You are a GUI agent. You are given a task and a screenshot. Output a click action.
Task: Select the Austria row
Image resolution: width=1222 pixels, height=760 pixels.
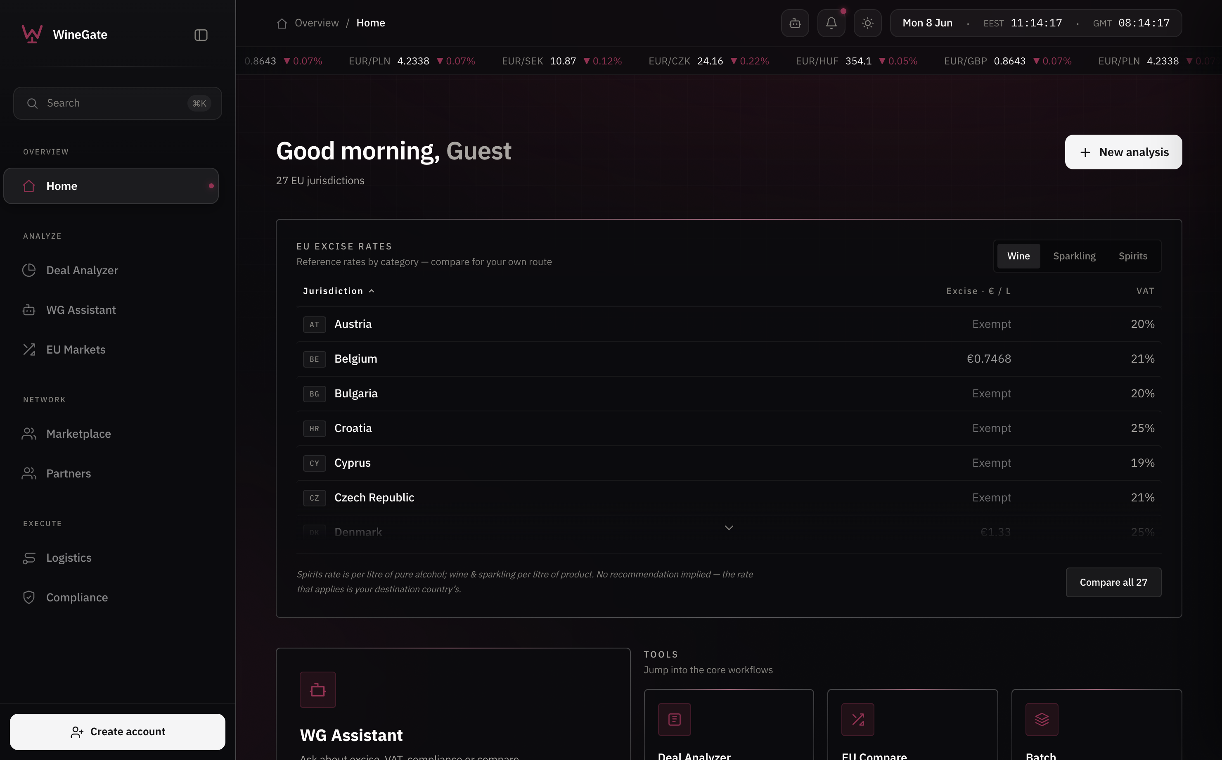(728, 324)
